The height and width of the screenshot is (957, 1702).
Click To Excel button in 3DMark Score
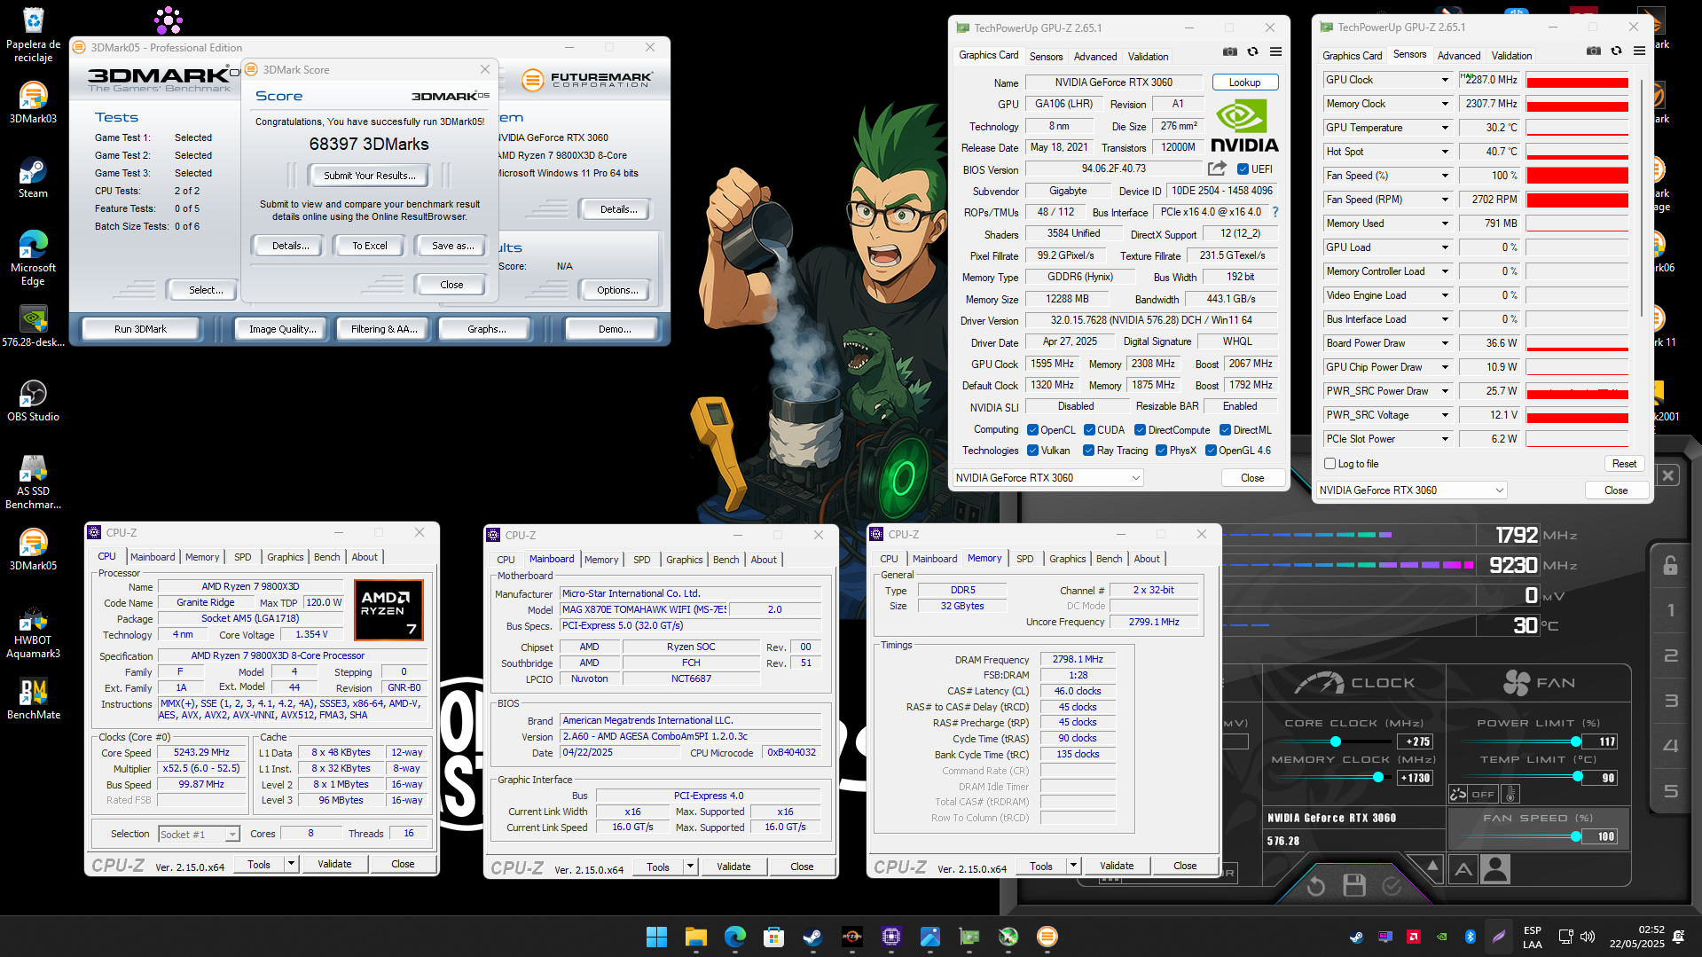pyautogui.click(x=370, y=246)
